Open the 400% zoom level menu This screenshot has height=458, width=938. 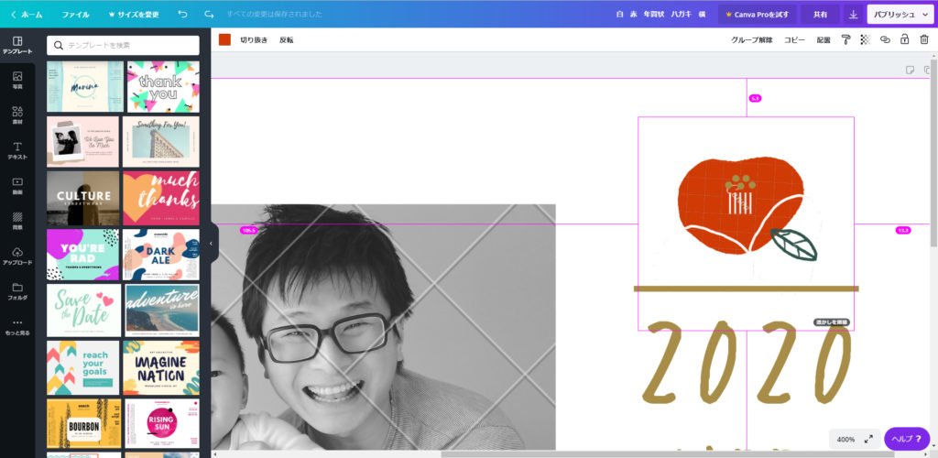click(845, 439)
